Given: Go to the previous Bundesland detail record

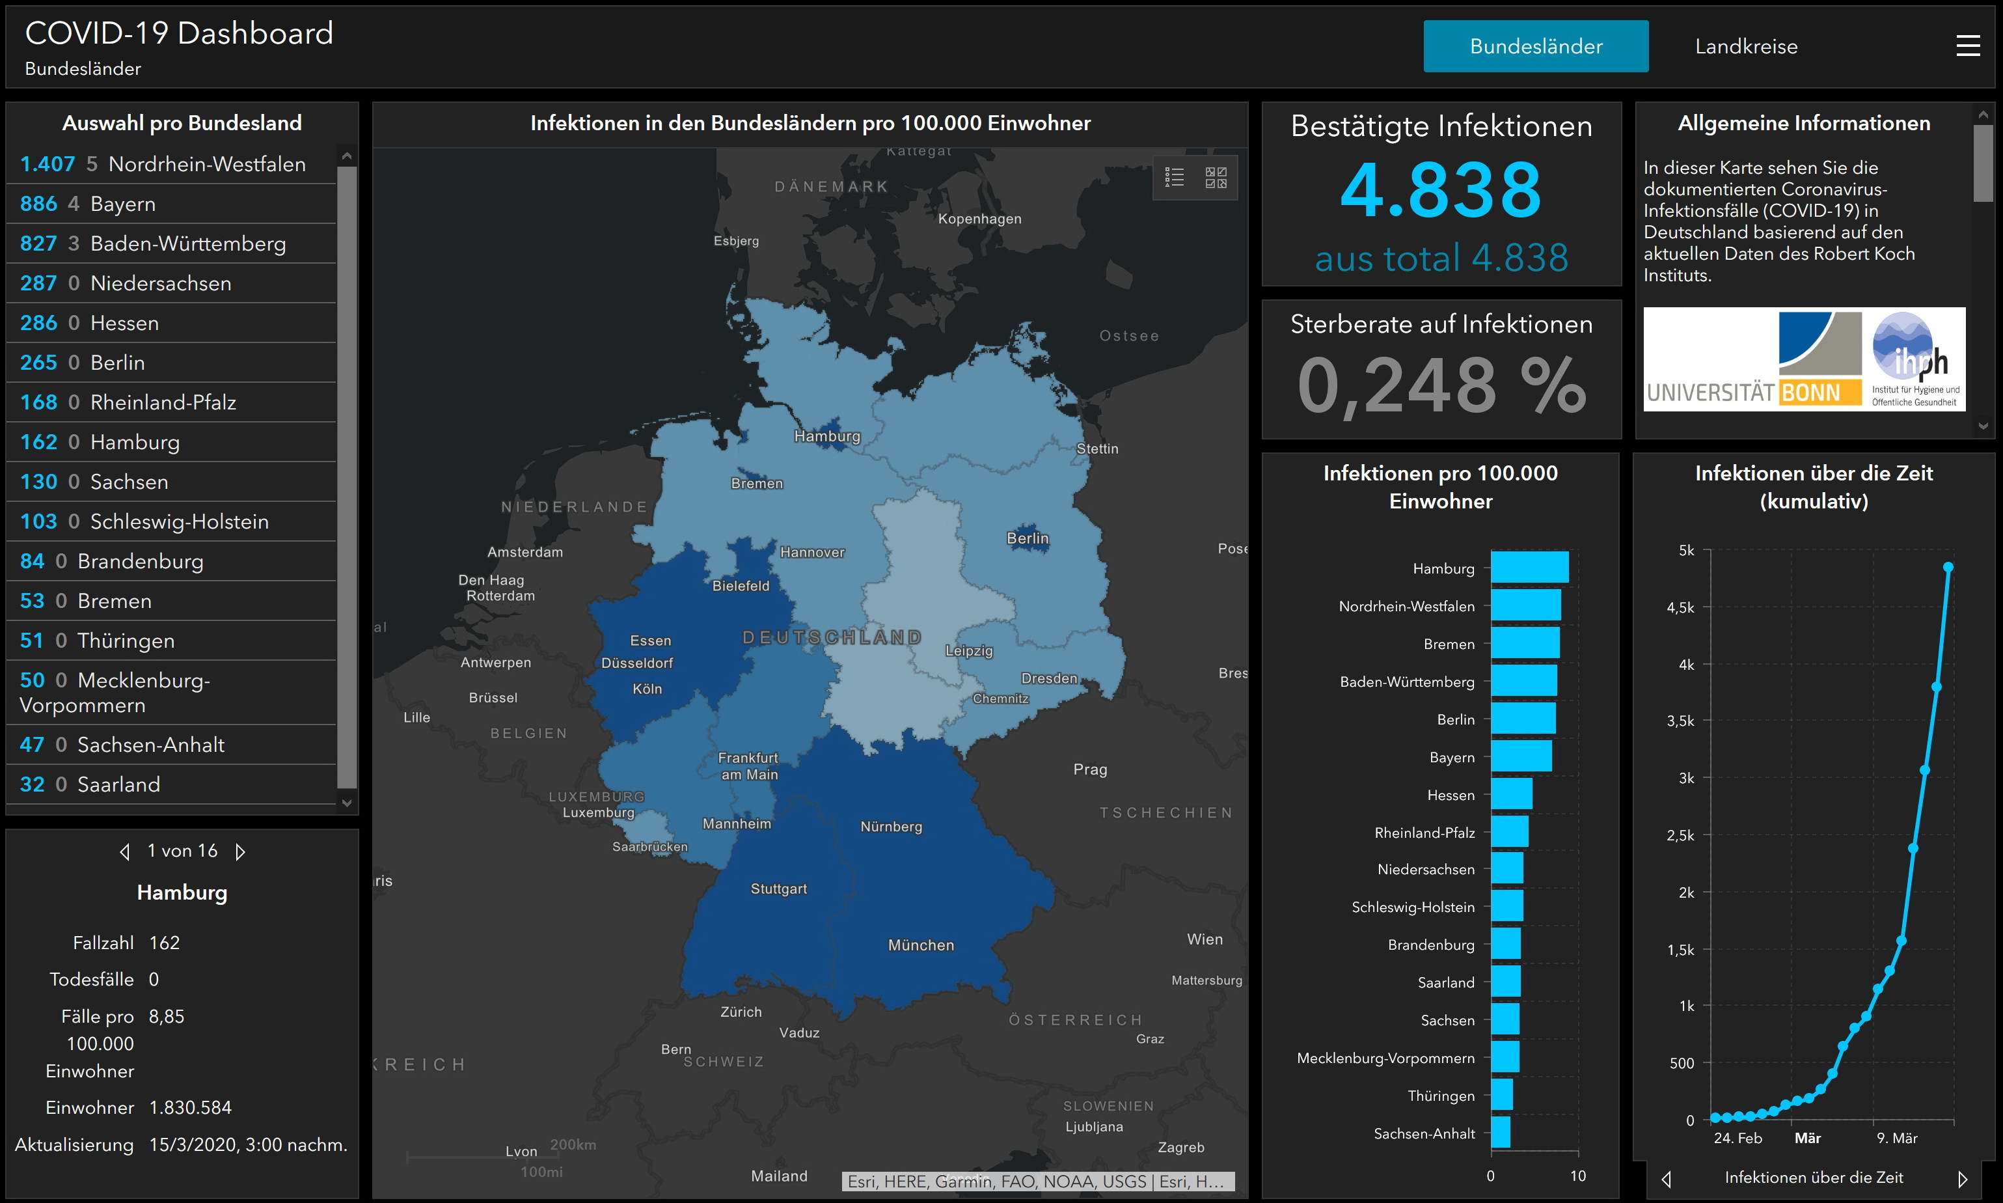Looking at the screenshot, I should 125,851.
